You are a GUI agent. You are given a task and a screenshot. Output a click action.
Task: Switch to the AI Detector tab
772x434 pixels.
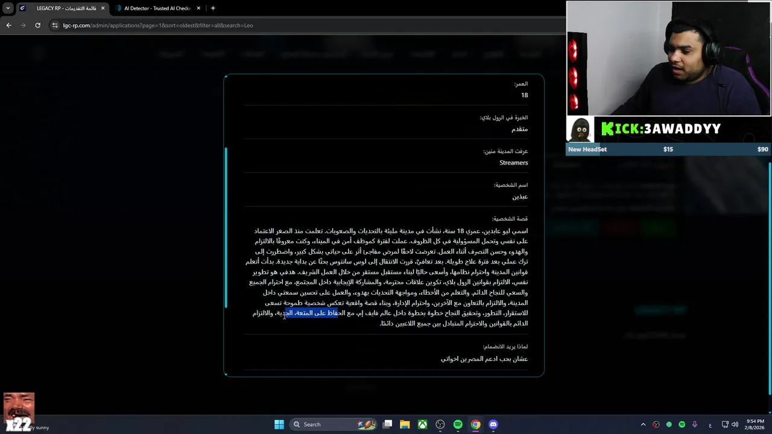click(157, 8)
